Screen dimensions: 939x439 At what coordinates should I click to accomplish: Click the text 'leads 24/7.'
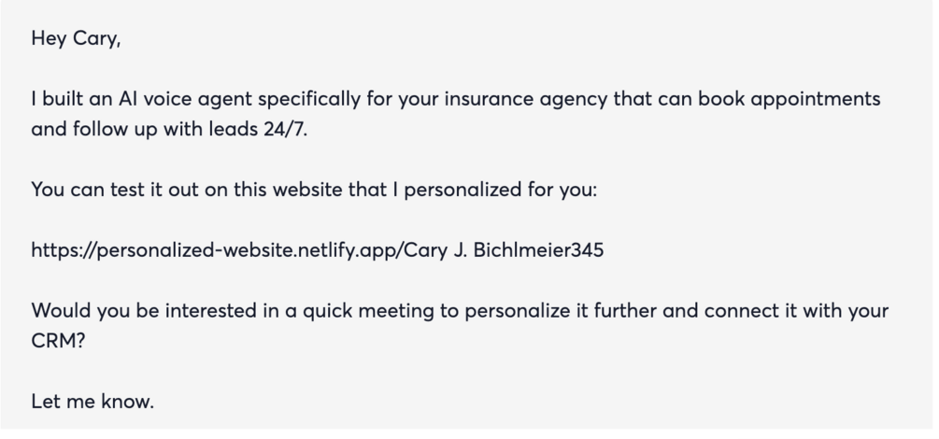click(x=258, y=129)
